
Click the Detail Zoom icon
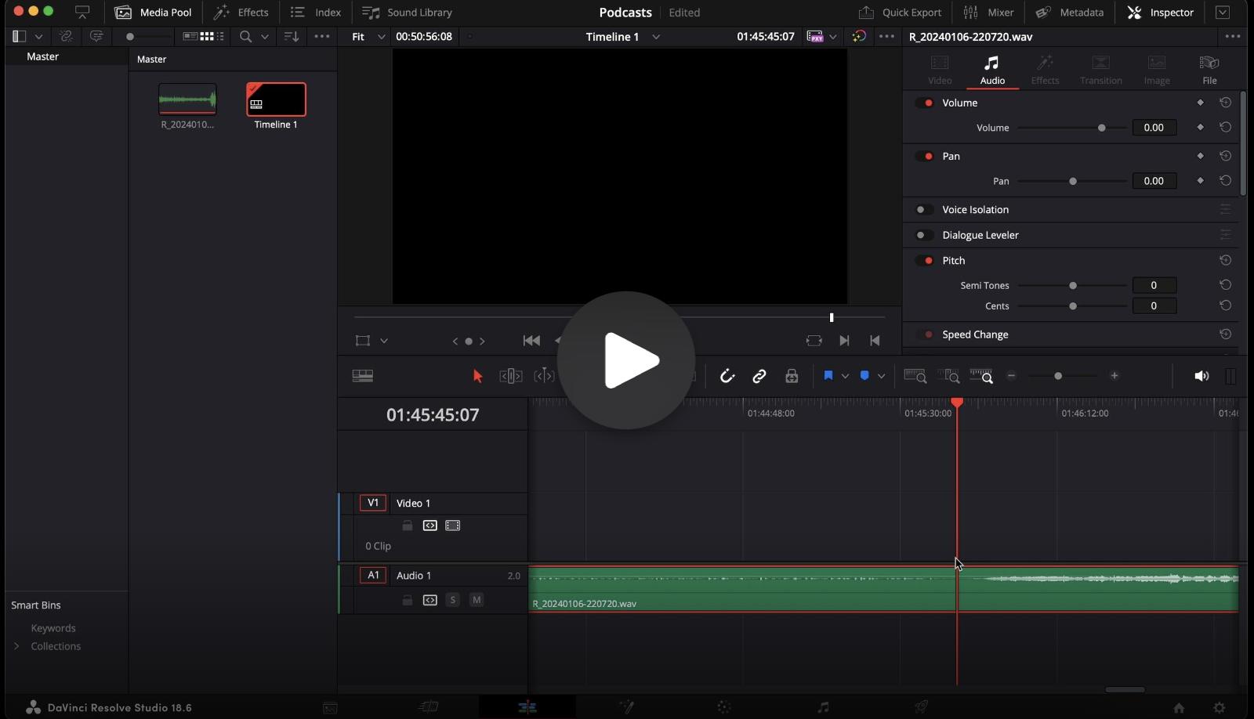point(948,376)
